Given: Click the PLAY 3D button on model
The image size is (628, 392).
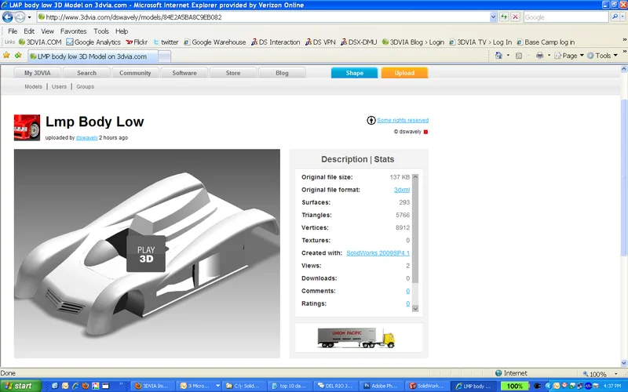Looking at the screenshot, I should coord(146,254).
